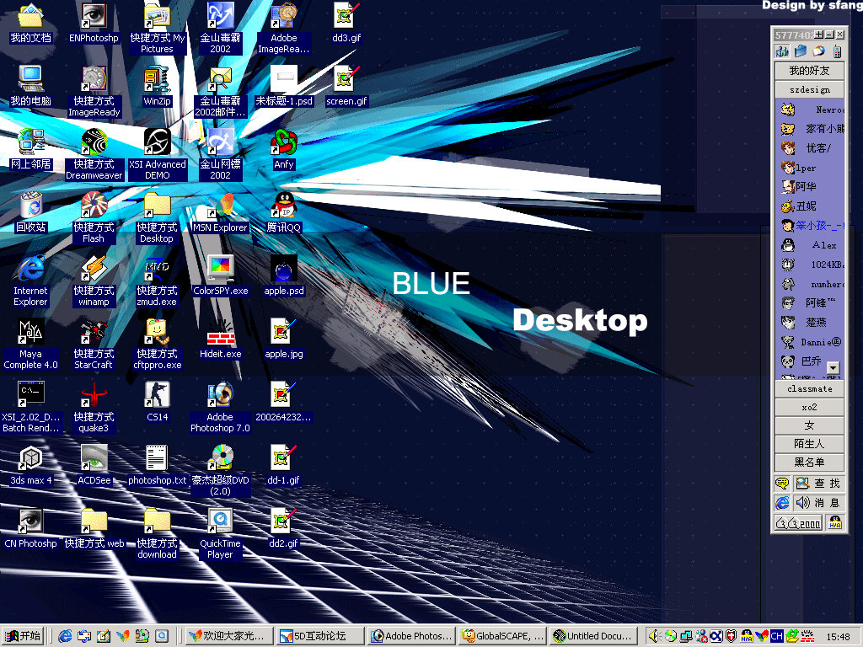Select the ACDSee desktop icon

click(x=94, y=458)
